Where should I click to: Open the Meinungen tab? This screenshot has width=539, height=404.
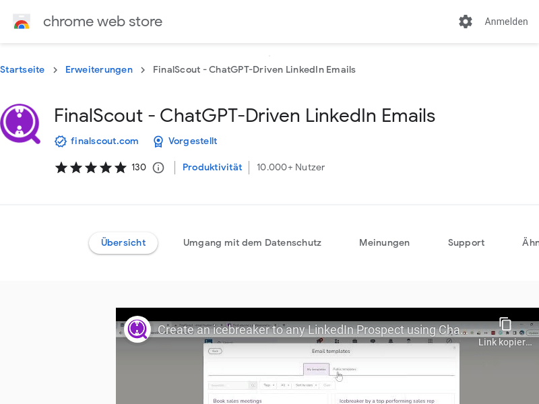coord(384,243)
